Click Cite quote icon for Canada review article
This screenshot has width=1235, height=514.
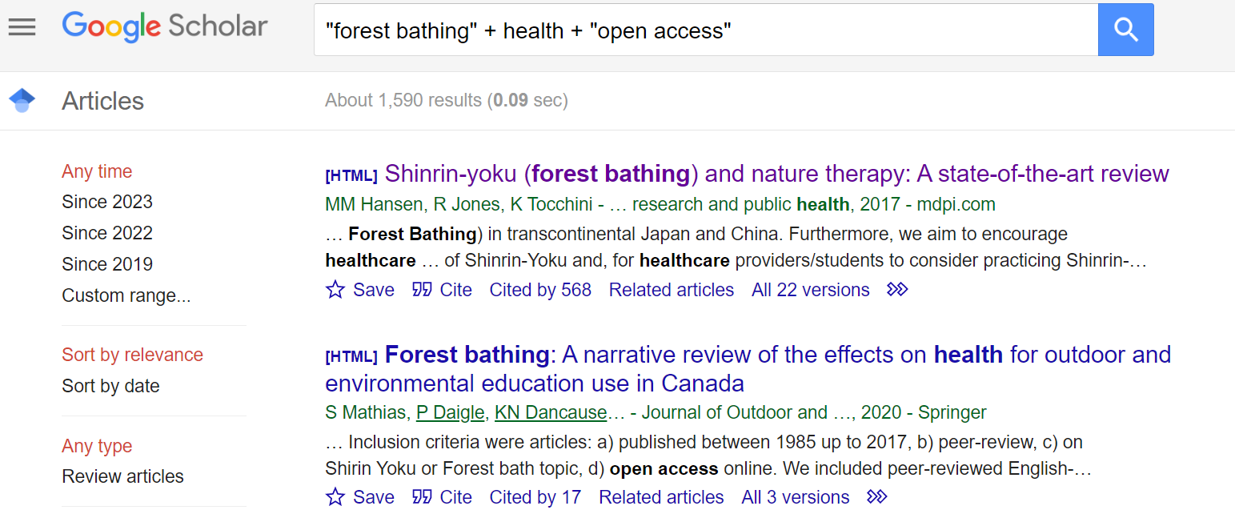(422, 497)
